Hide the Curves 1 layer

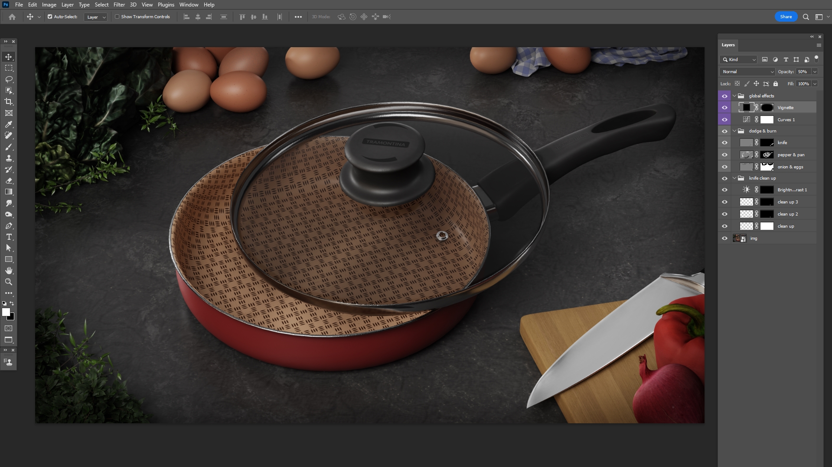pos(724,120)
